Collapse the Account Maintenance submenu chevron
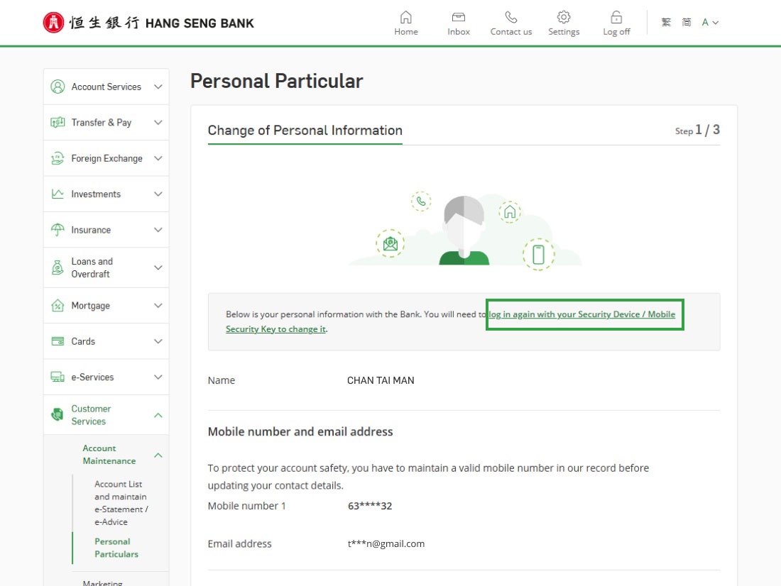This screenshot has height=586, width=781. (x=158, y=455)
